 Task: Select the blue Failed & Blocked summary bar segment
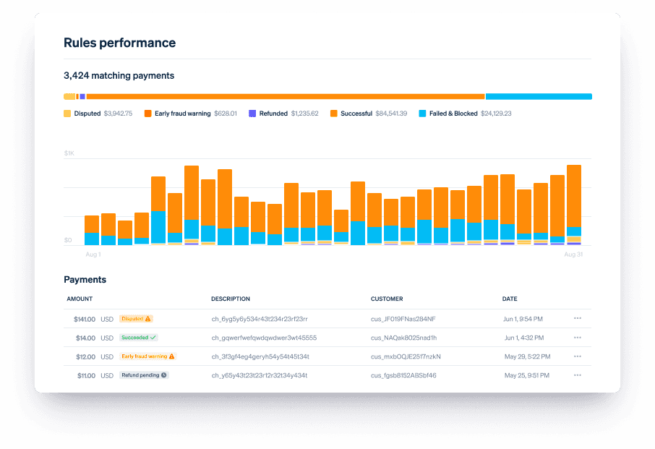pyautogui.click(x=539, y=96)
